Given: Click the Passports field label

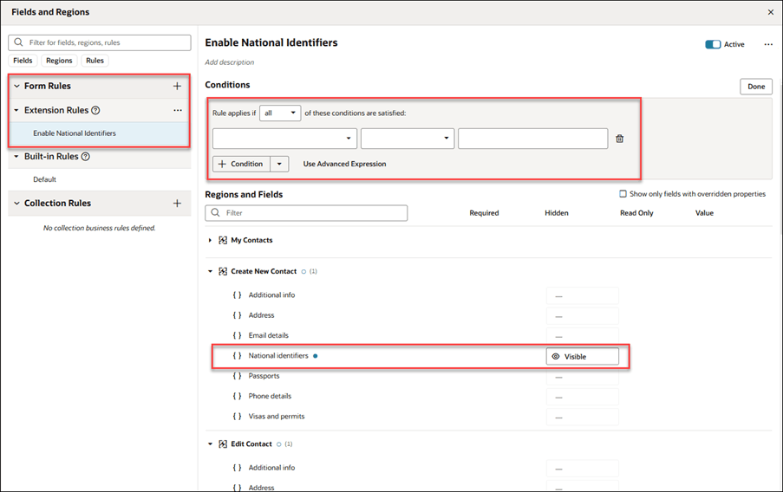Looking at the screenshot, I should pos(264,376).
